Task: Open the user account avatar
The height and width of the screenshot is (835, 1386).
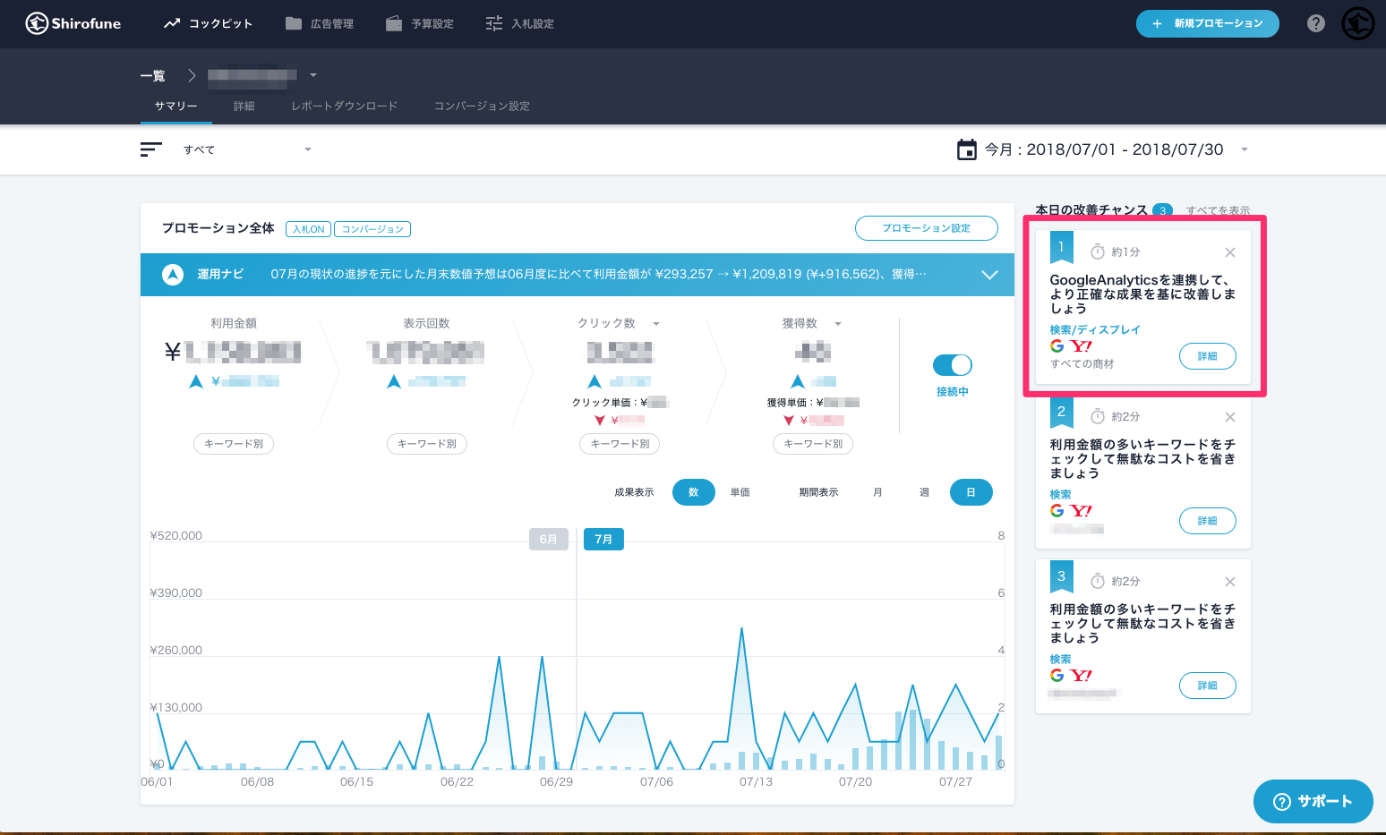Action: tap(1358, 23)
